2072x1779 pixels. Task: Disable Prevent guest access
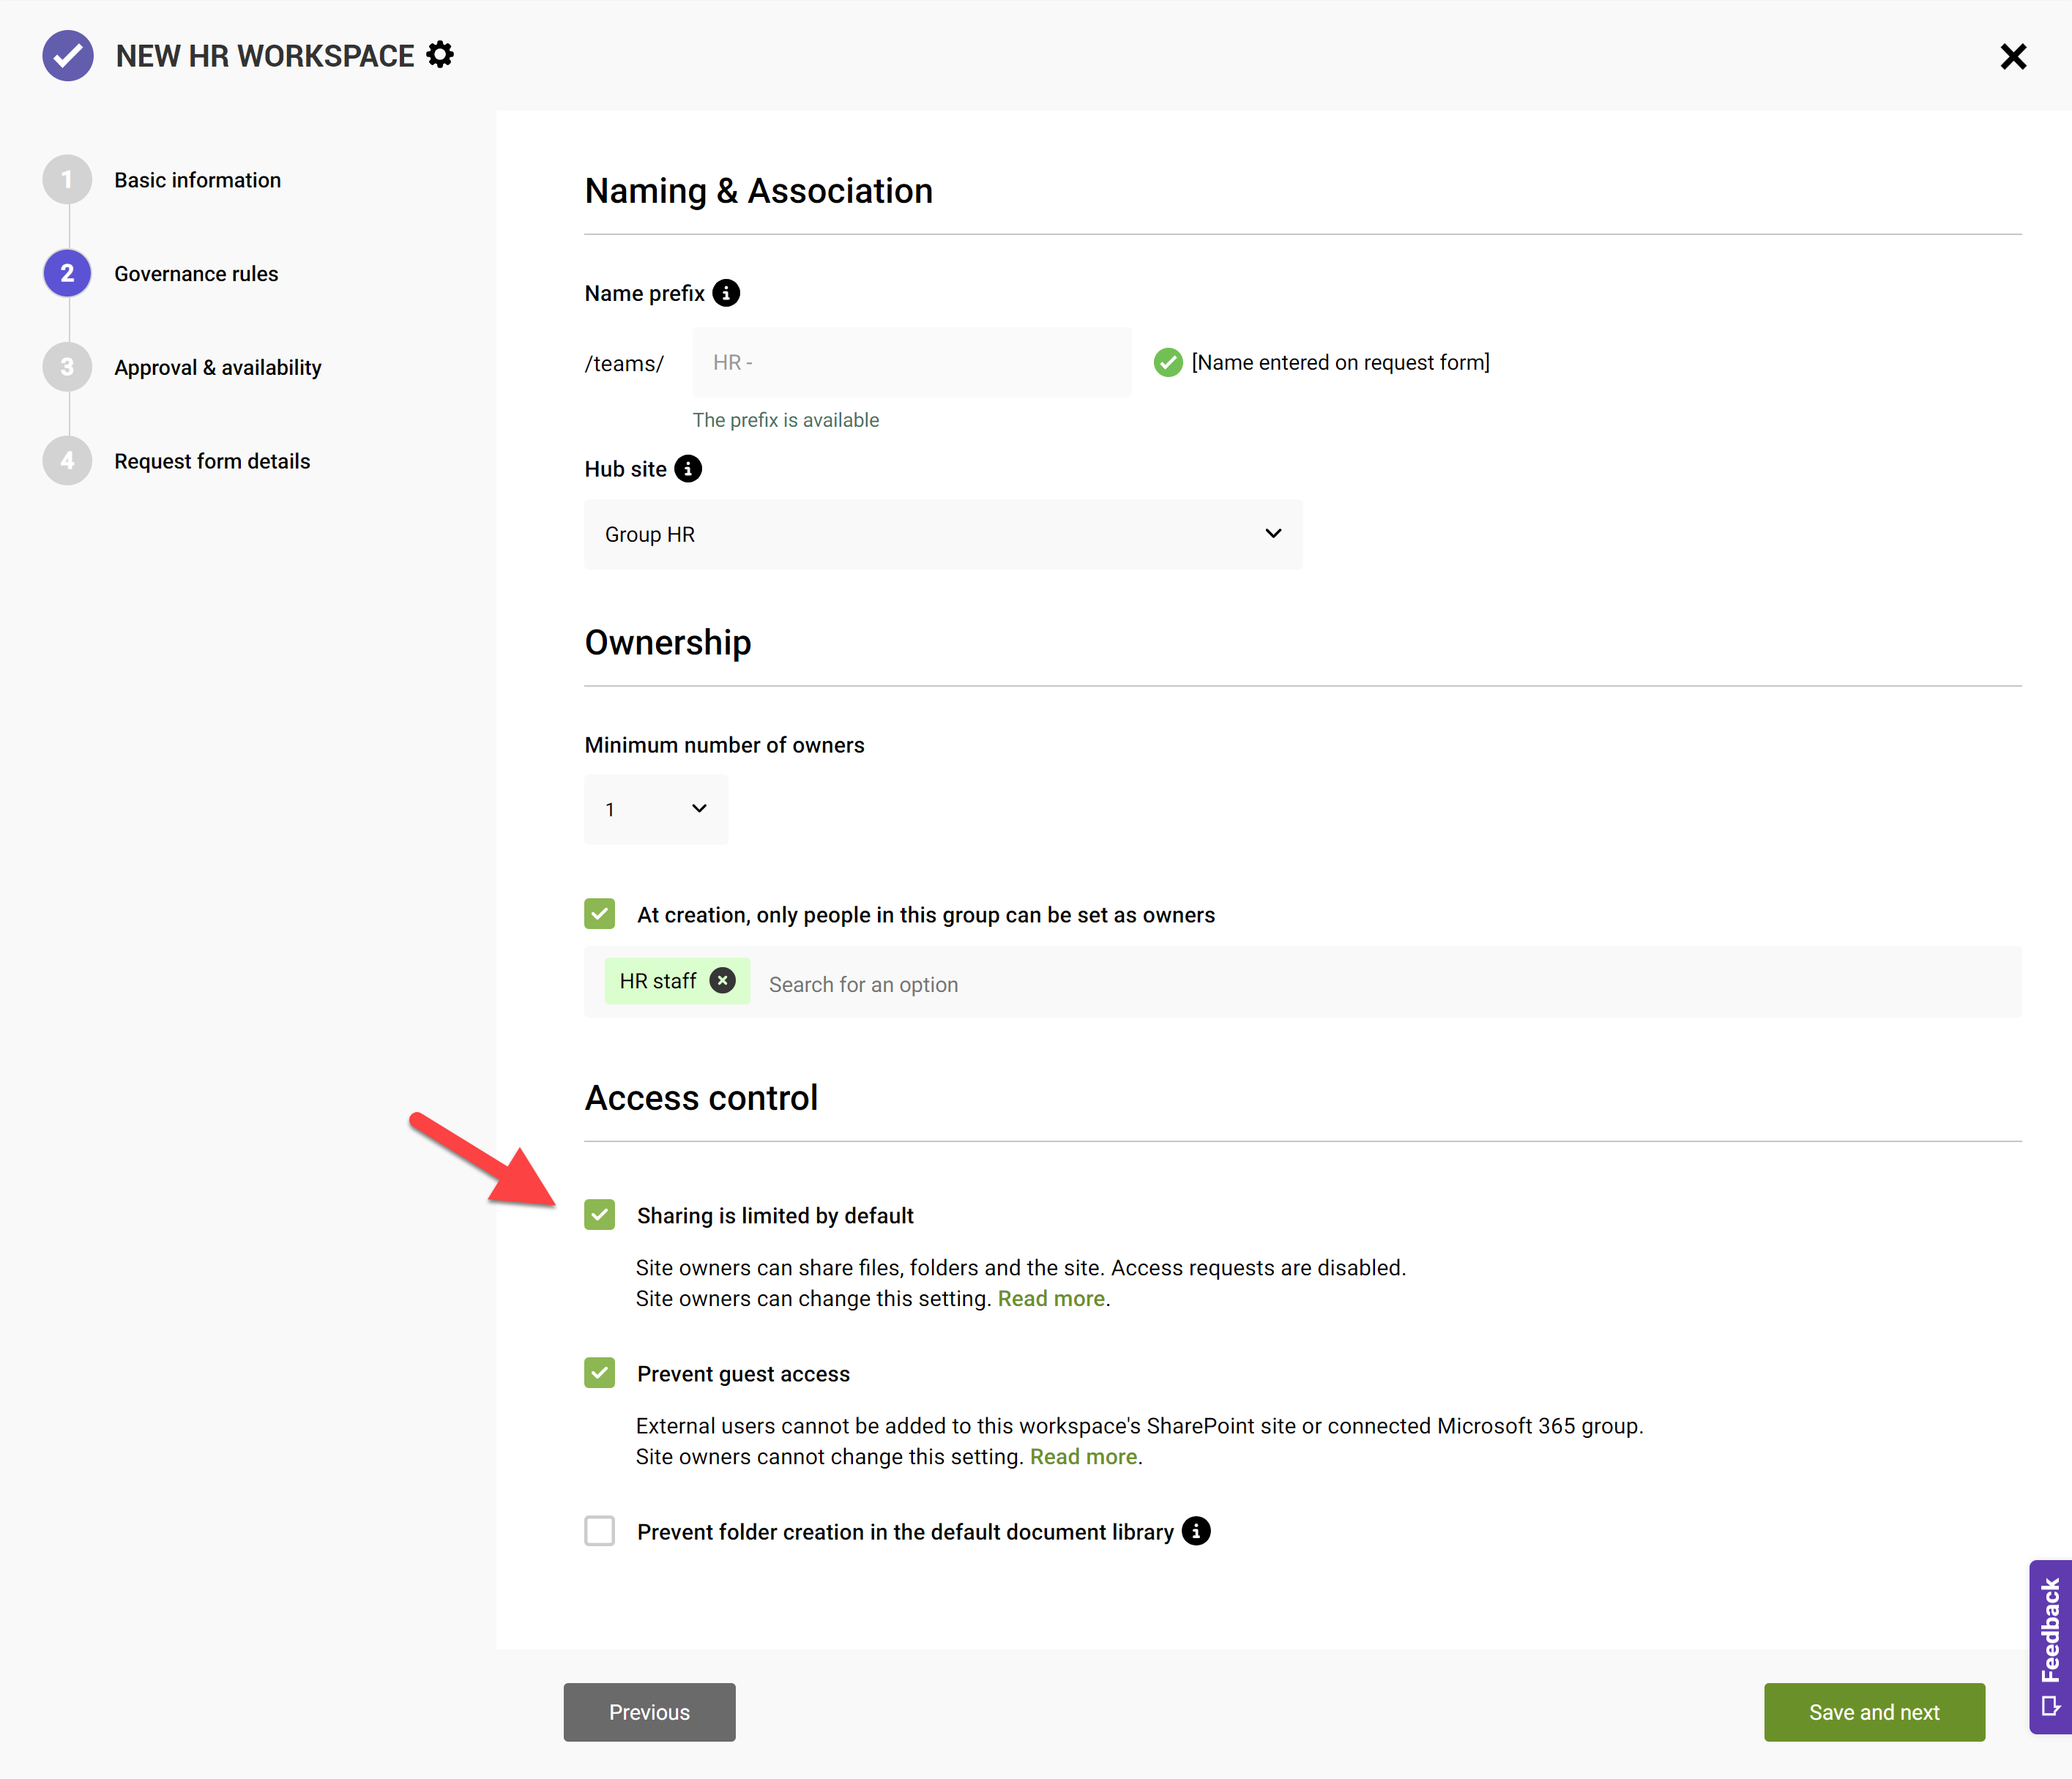click(600, 1373)
